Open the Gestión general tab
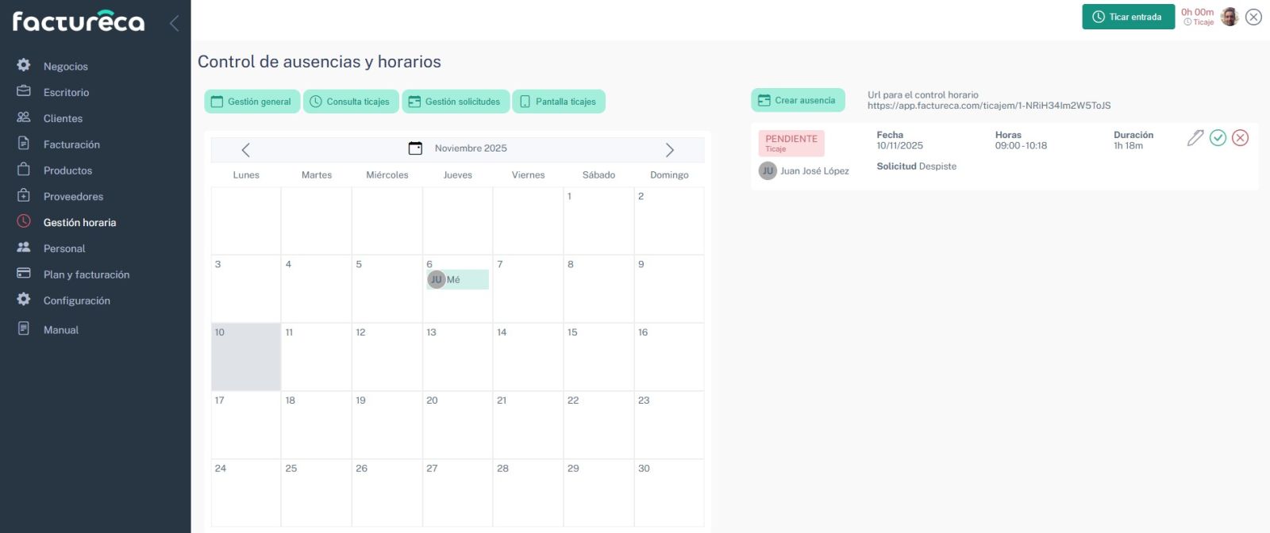This screenshot has width=1270, height=533. (x=252, y=102)
